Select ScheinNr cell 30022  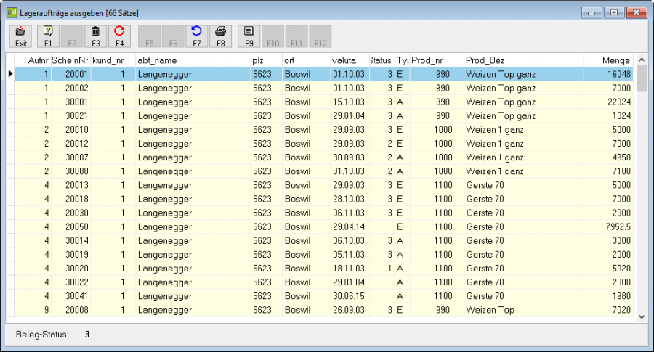[70, 282]
